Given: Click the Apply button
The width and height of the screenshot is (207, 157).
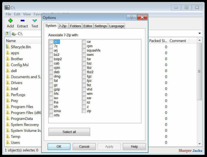Looking at the screenshot, I should tap(109, 146).
